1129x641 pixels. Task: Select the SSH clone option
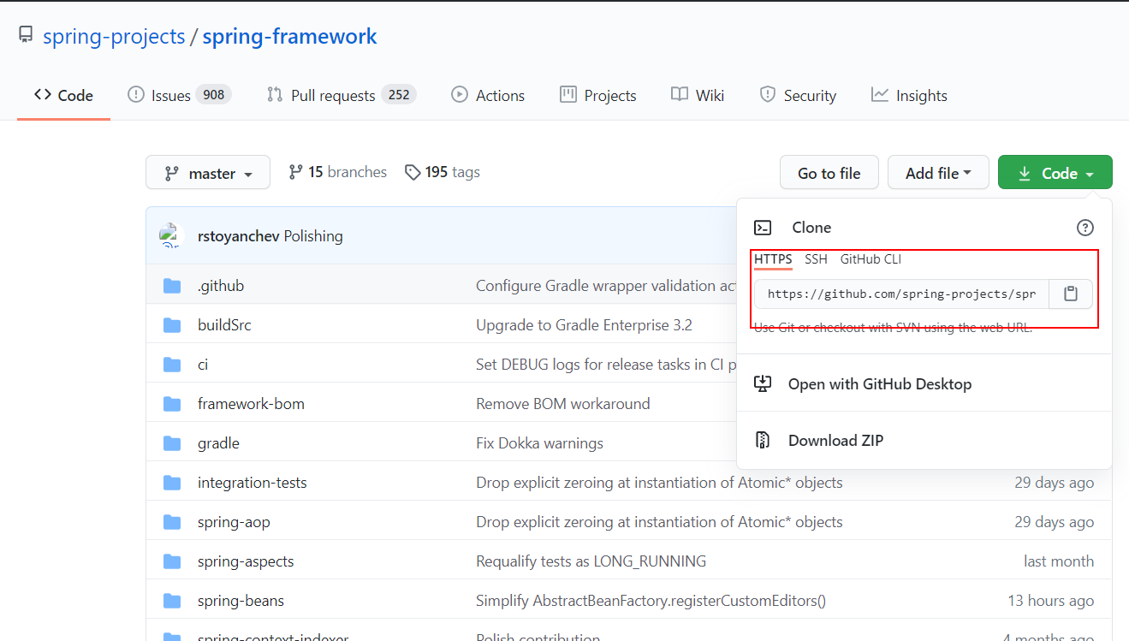point(816,259)
